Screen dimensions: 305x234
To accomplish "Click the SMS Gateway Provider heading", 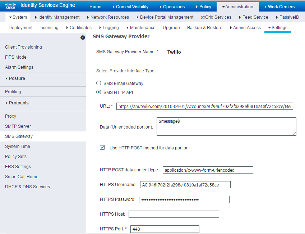I will coord(121,36).
